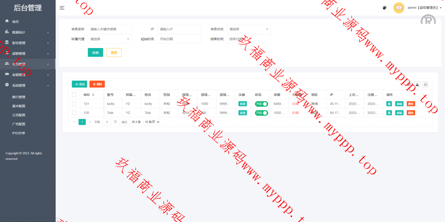The width and height of the screenshot is (445, 222).
Task: Toggle the 开启 status switch for Tola
Action: pyautogui.click(x=261, y=113)
